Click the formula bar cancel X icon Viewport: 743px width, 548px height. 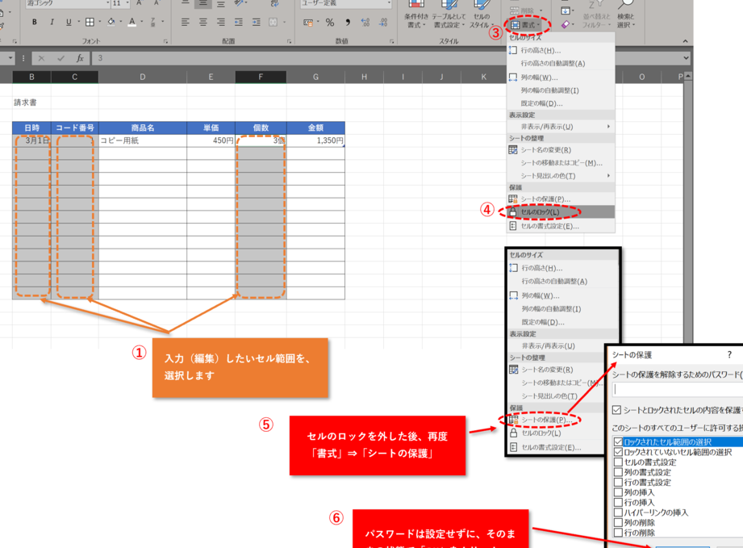(41, 58)
